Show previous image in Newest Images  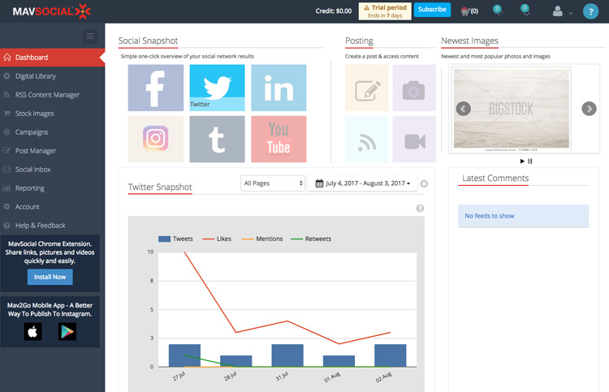tap(464, 109)
